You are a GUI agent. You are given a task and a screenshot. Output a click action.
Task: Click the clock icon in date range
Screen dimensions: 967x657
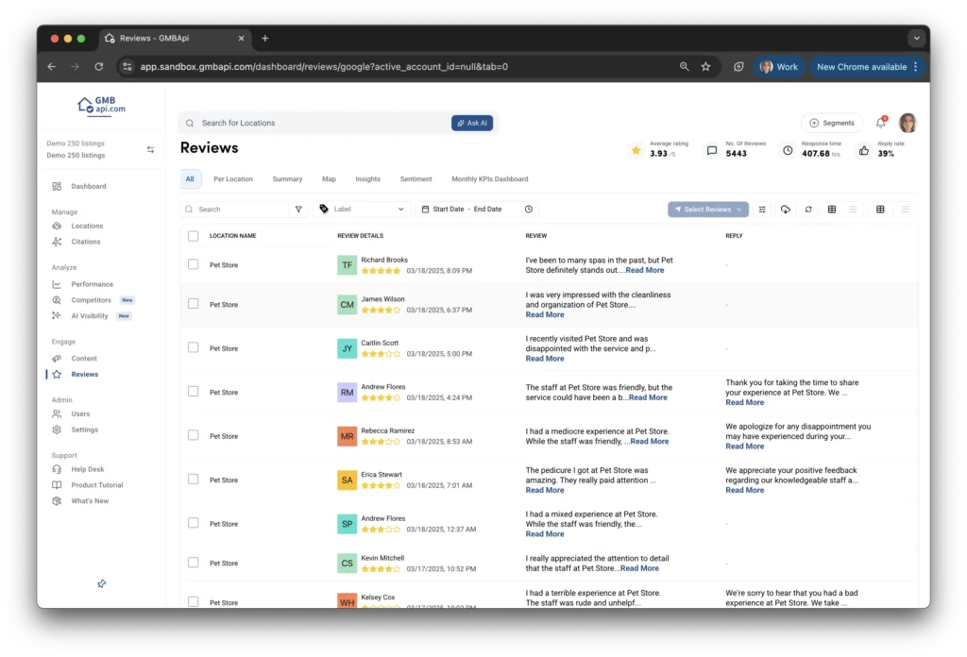coord(529,210)
